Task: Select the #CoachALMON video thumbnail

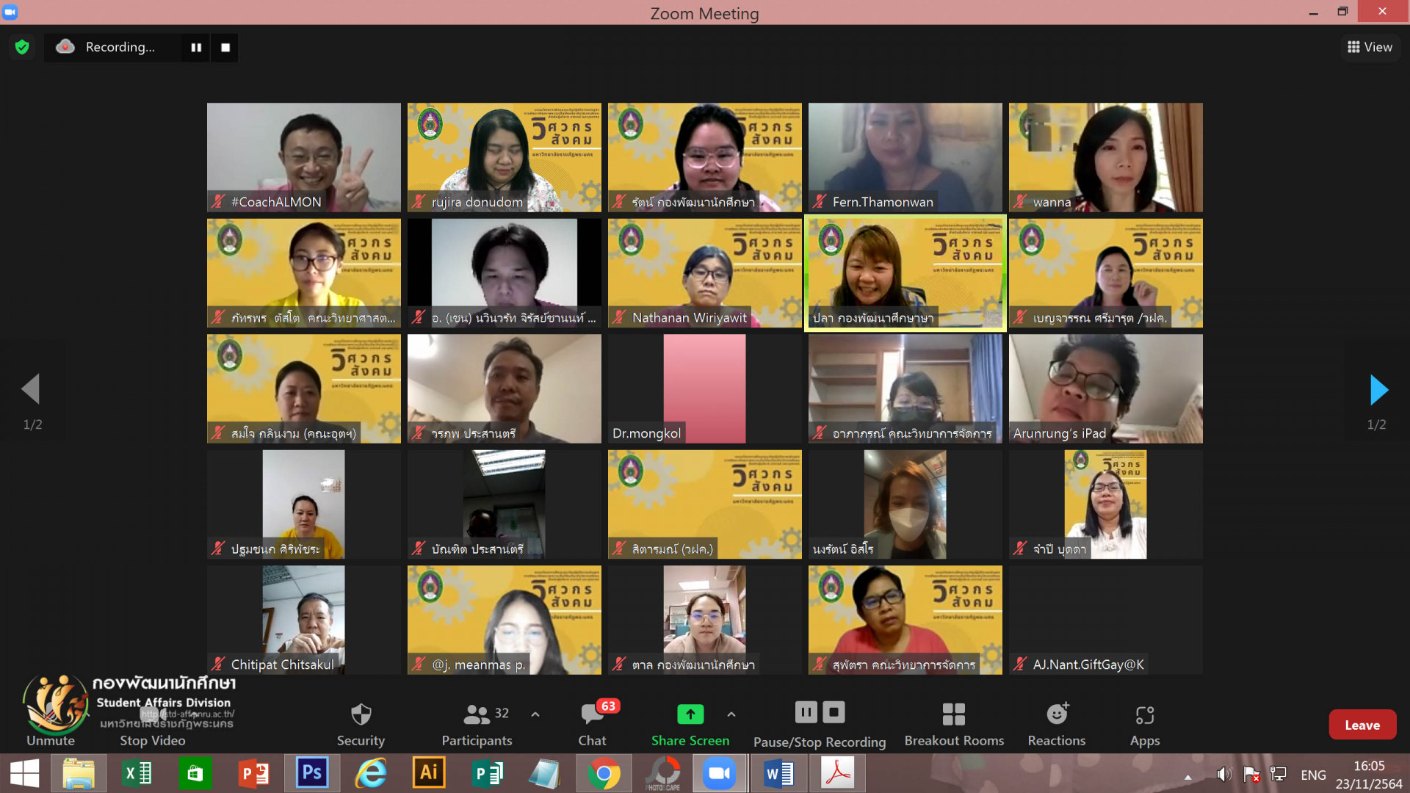Action: pos(303,157)
